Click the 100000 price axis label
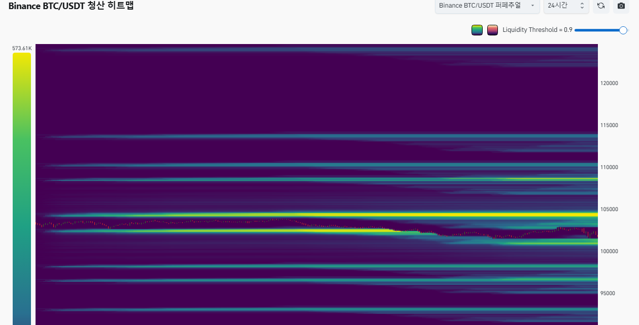Image resolution: width=639 pixels, height=325 pixels. 609,251
